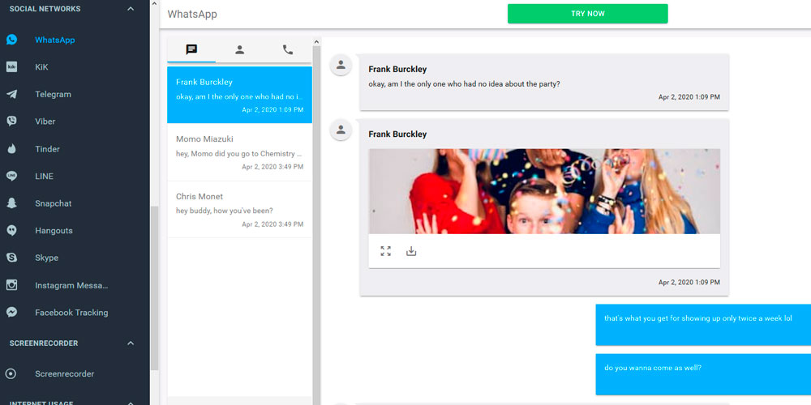Click message "okay, am I the only one who had no idea about the party?"
This screenshot has width=811, height=405.
pos(464,83)
